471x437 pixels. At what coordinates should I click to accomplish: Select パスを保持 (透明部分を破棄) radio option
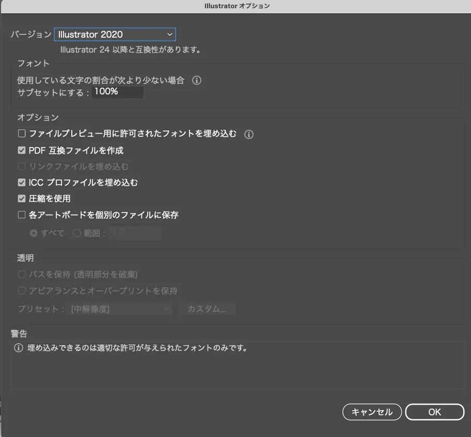coord(22,274)
